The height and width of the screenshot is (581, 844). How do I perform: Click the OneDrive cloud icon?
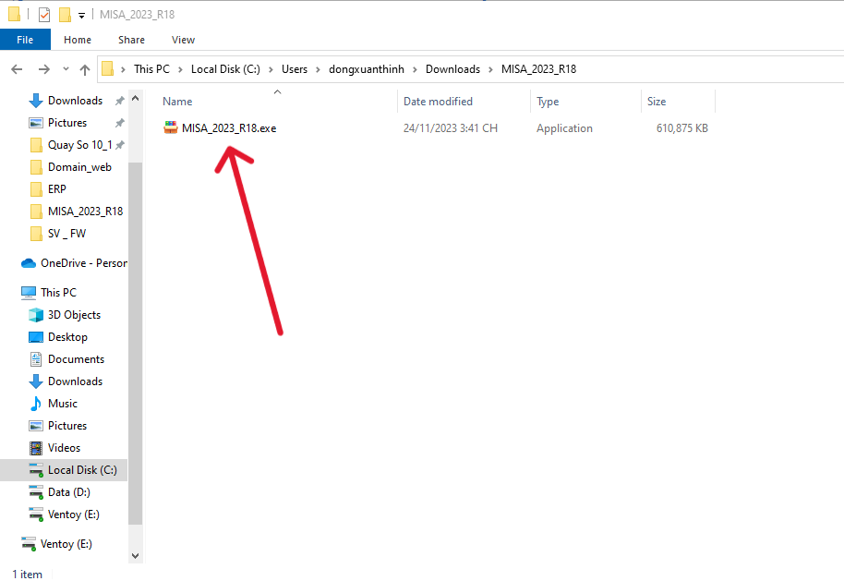(x=28, y=263)
